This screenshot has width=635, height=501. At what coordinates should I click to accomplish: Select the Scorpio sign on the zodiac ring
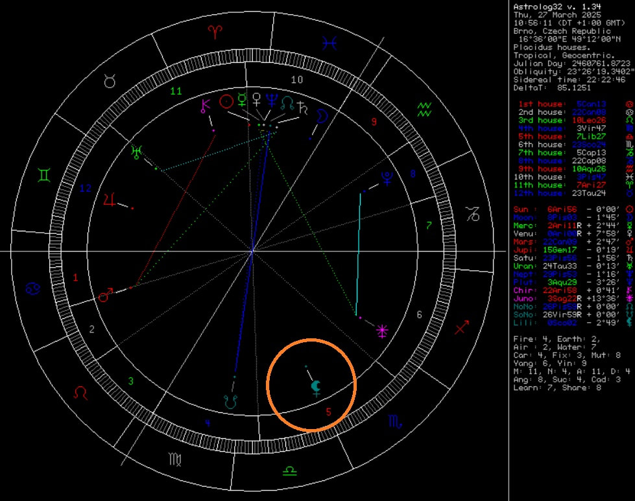(x=395, y=421)
